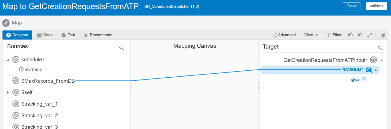Viewport: 391px width, 129px height.
Task: Click the @nil attribute icon
Action: point(364,79)
